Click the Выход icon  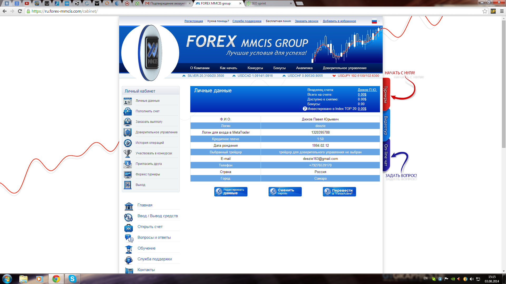[x=128, y=185]
